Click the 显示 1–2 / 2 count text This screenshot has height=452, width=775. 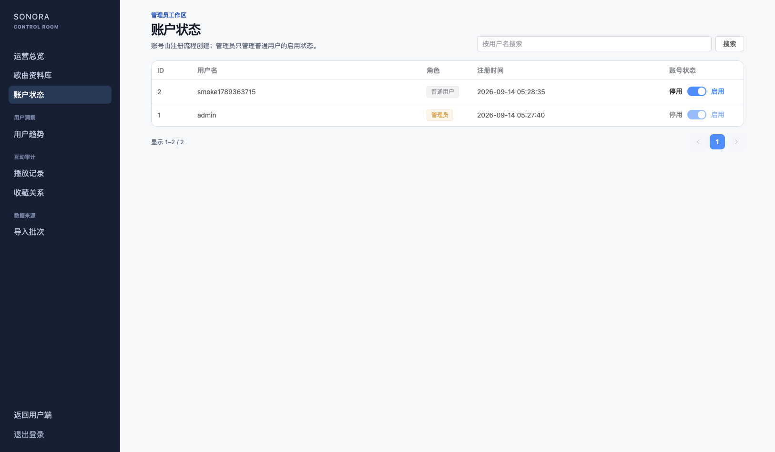click(167, 142)
